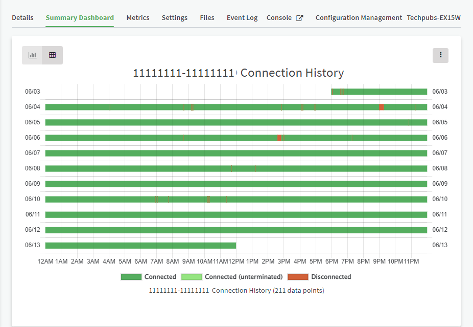Click the red Disconnected legend color swatch

(x=298, y=277)
